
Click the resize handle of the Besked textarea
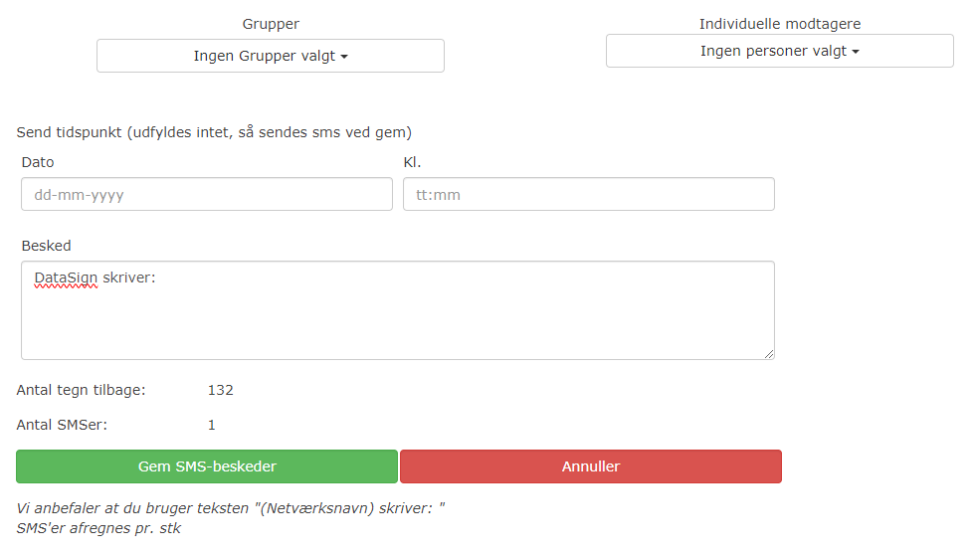pos(768,353)
